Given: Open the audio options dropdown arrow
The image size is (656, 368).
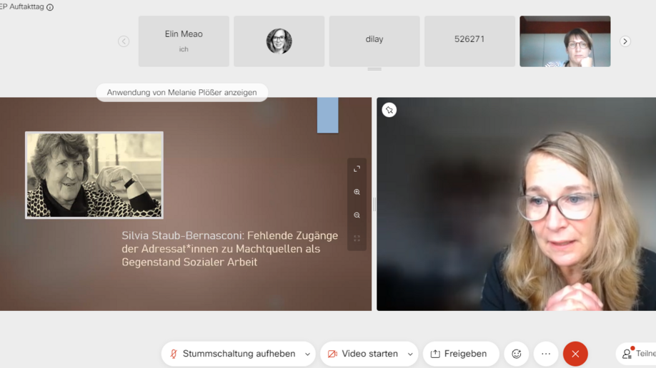Looking at the screenshot, I should [307, 354].
